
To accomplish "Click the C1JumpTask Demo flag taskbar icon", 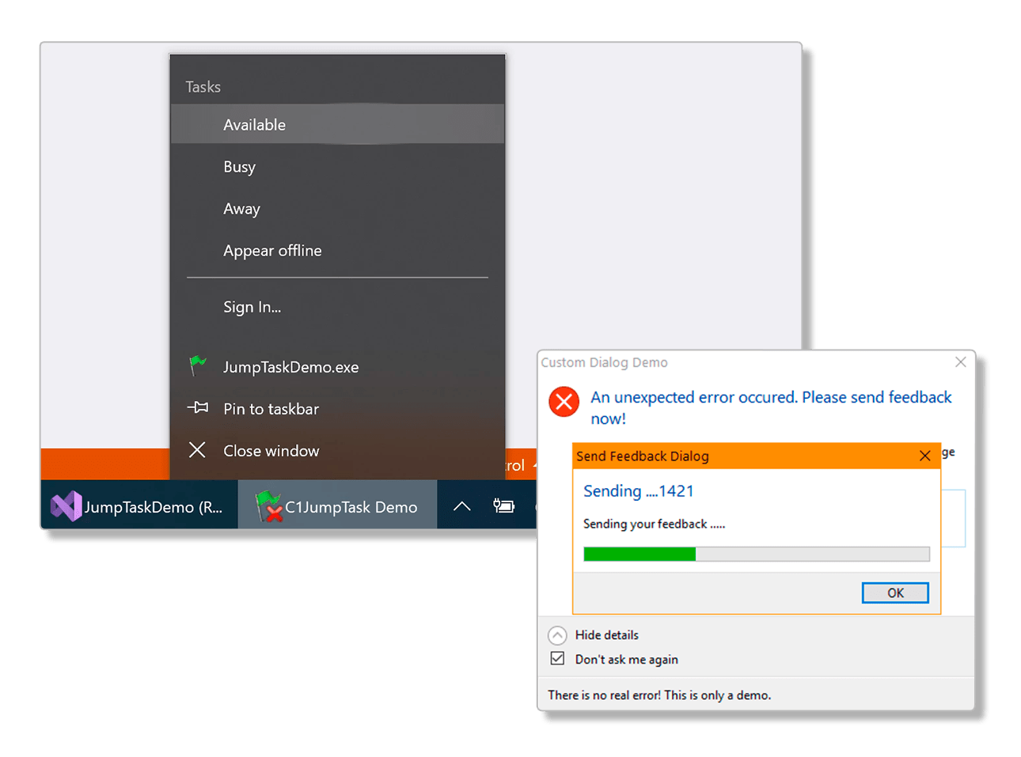I will (x=268, y=506).
